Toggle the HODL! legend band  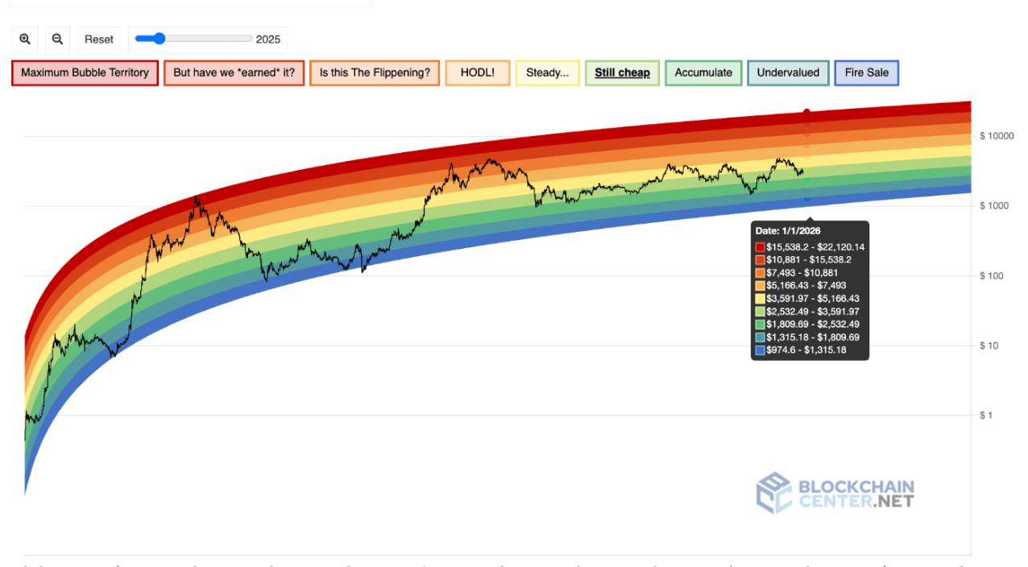coord(478,72)
